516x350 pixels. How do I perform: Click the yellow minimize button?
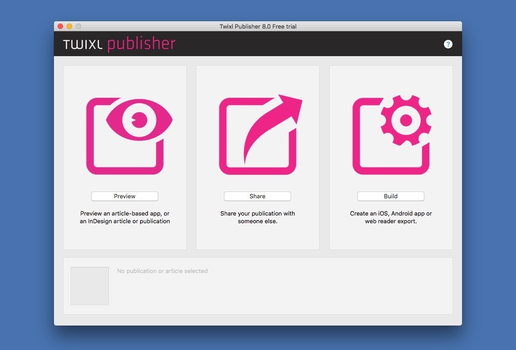[x=69, y=26]
